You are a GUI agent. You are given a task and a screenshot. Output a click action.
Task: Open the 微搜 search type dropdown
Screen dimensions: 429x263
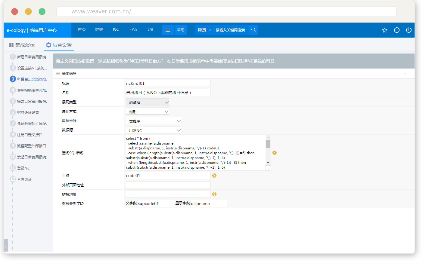[204, 30]
